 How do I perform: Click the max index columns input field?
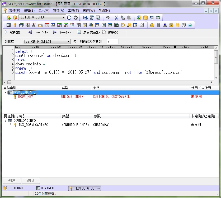pyautogui.click(x=112, y=41)
